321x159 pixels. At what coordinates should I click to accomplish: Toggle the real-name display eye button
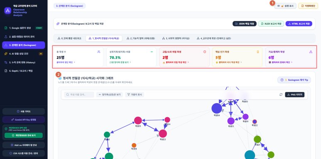pos(285,6)
